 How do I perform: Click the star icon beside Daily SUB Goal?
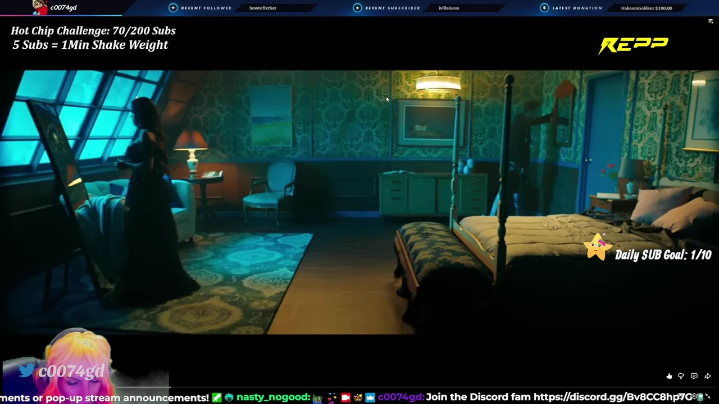[x=597, y=247]
